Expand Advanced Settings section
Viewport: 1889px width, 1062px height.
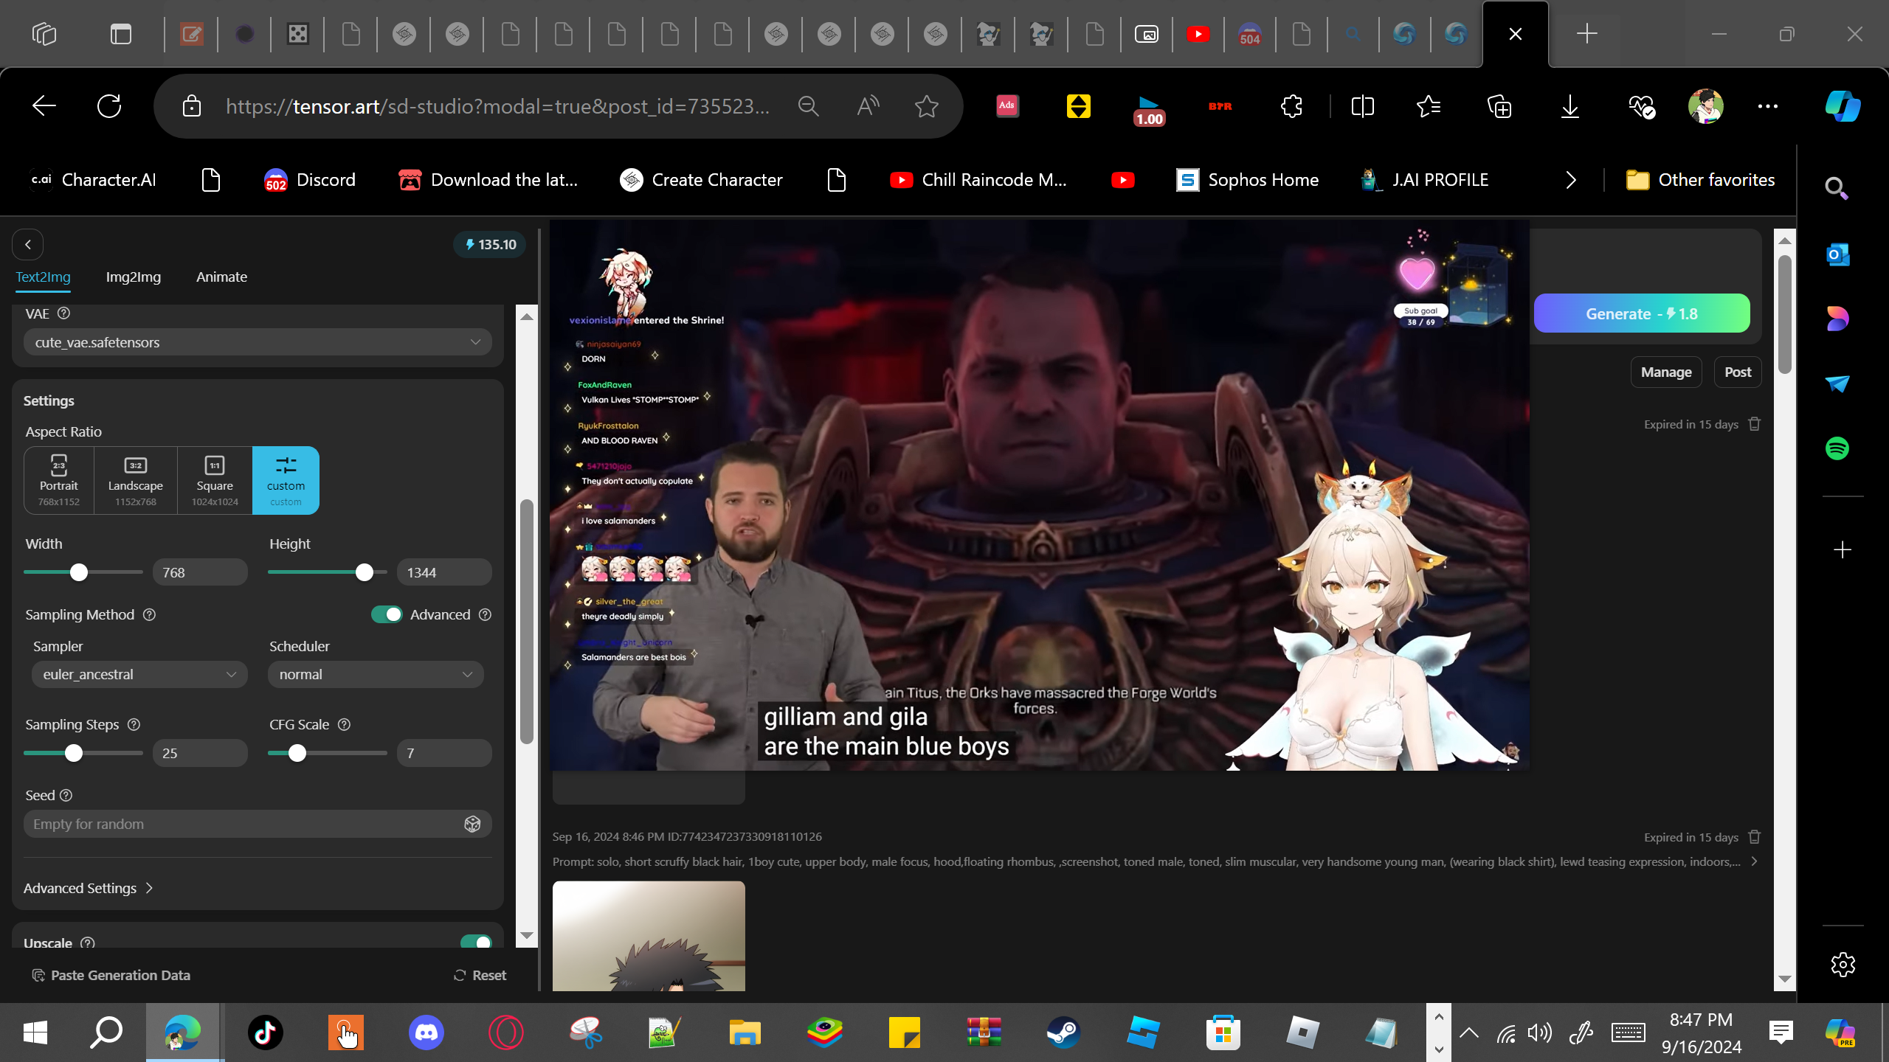click(x=89, y=888)
